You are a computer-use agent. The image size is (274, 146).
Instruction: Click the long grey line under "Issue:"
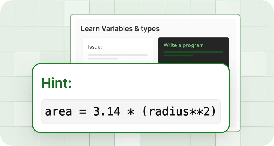118,55
